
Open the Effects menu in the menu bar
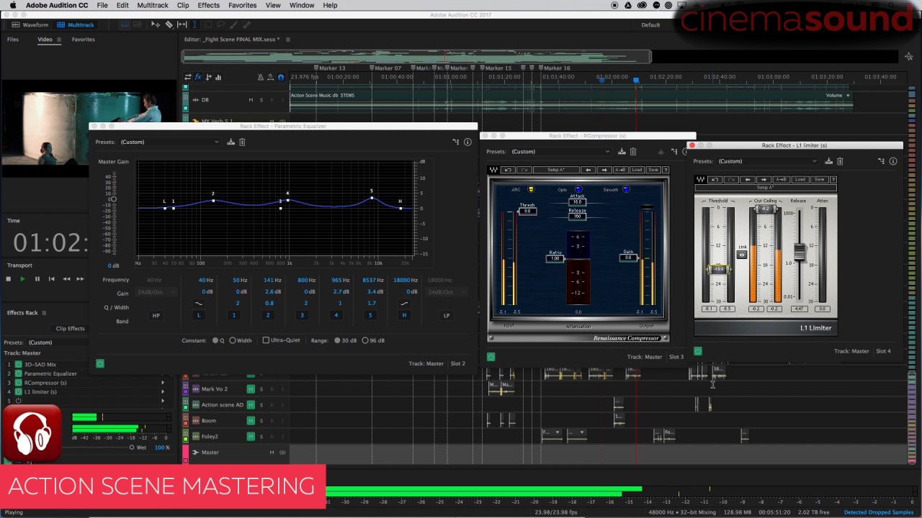point(208,5)
